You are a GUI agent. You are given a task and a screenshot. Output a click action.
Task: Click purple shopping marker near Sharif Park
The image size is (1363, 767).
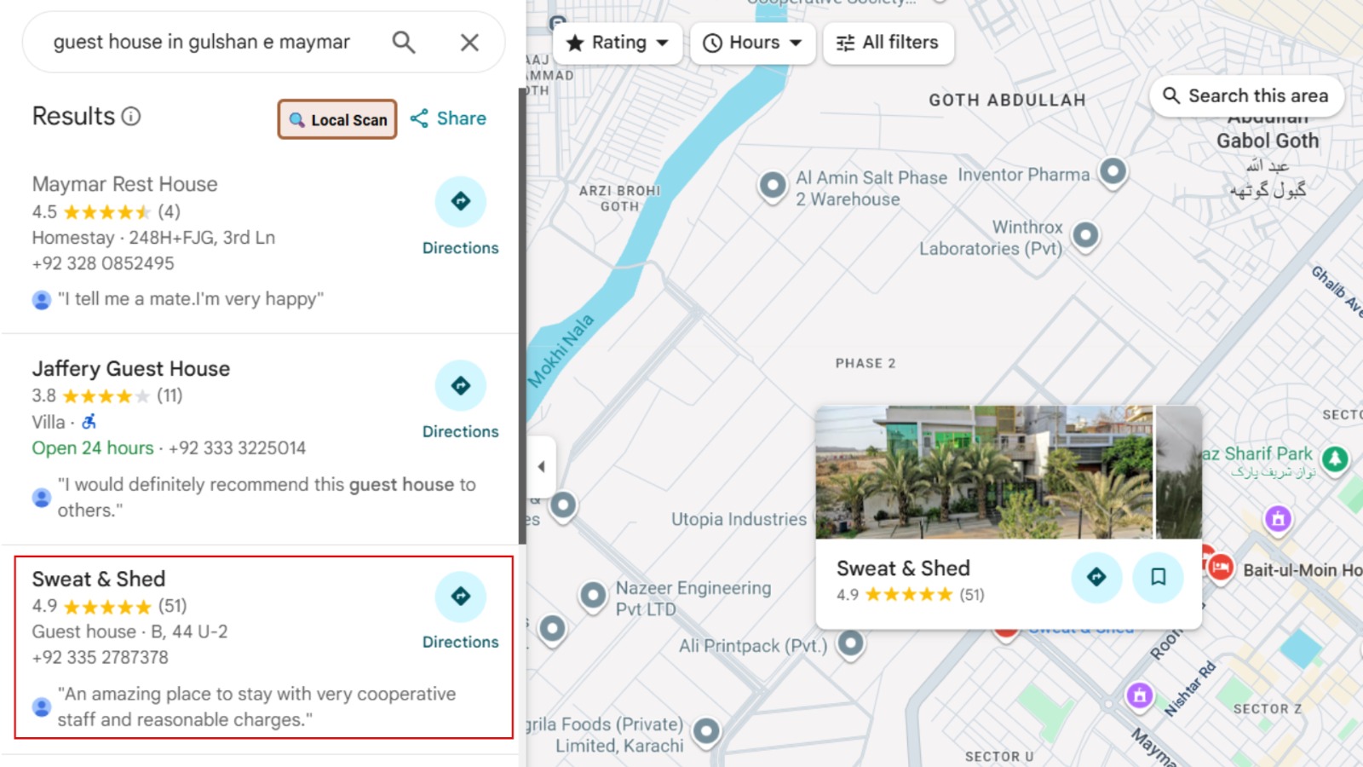(x=1278, y=518)
